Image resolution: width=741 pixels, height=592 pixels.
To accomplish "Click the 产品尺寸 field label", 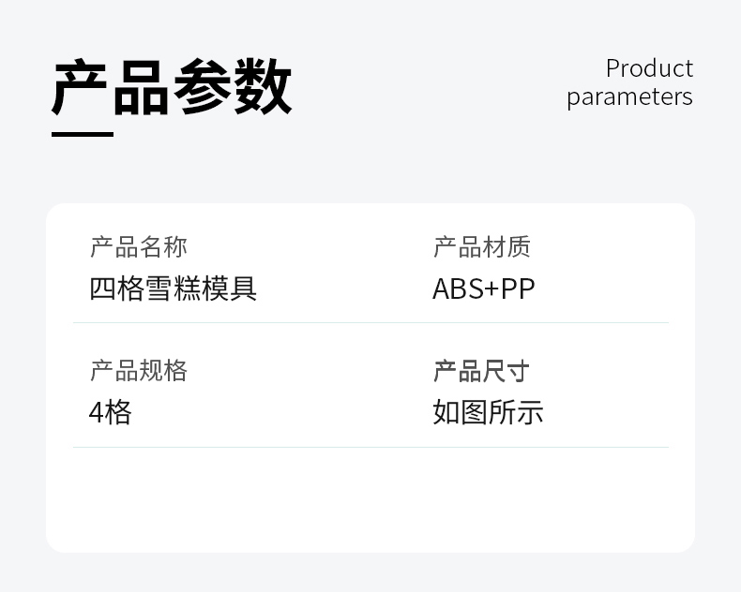I will (481, 371).
